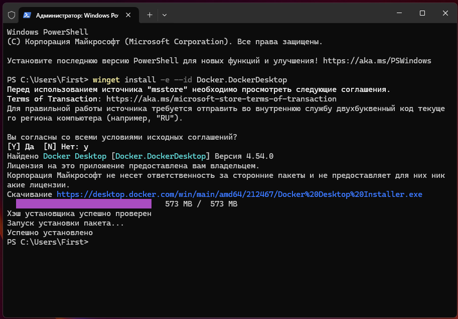Click the "573 MB / 573 MB" progress text
The height and width of the screenshot is (319, 458).
point(201,203)
